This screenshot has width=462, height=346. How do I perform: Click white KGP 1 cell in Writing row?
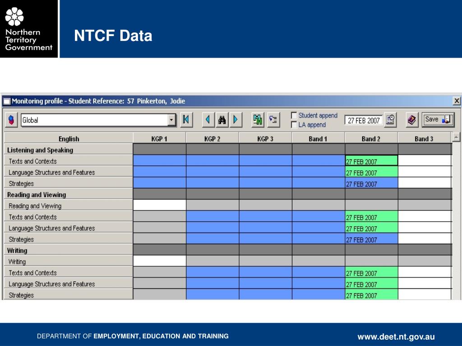(x=159, y=261)
